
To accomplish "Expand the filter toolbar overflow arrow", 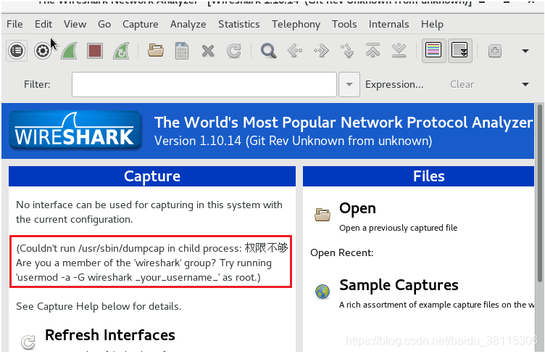I will tap(525, 84).
